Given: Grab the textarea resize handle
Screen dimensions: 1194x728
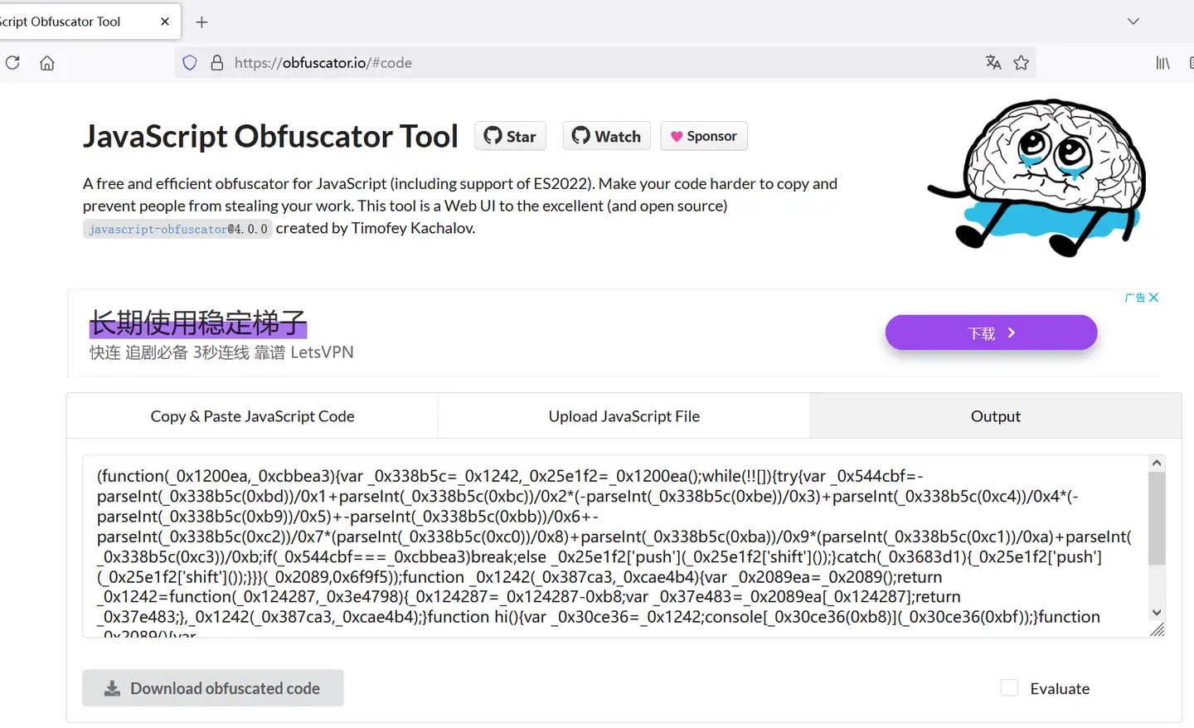Looking at the screenshot, I should click(1158, 630).
